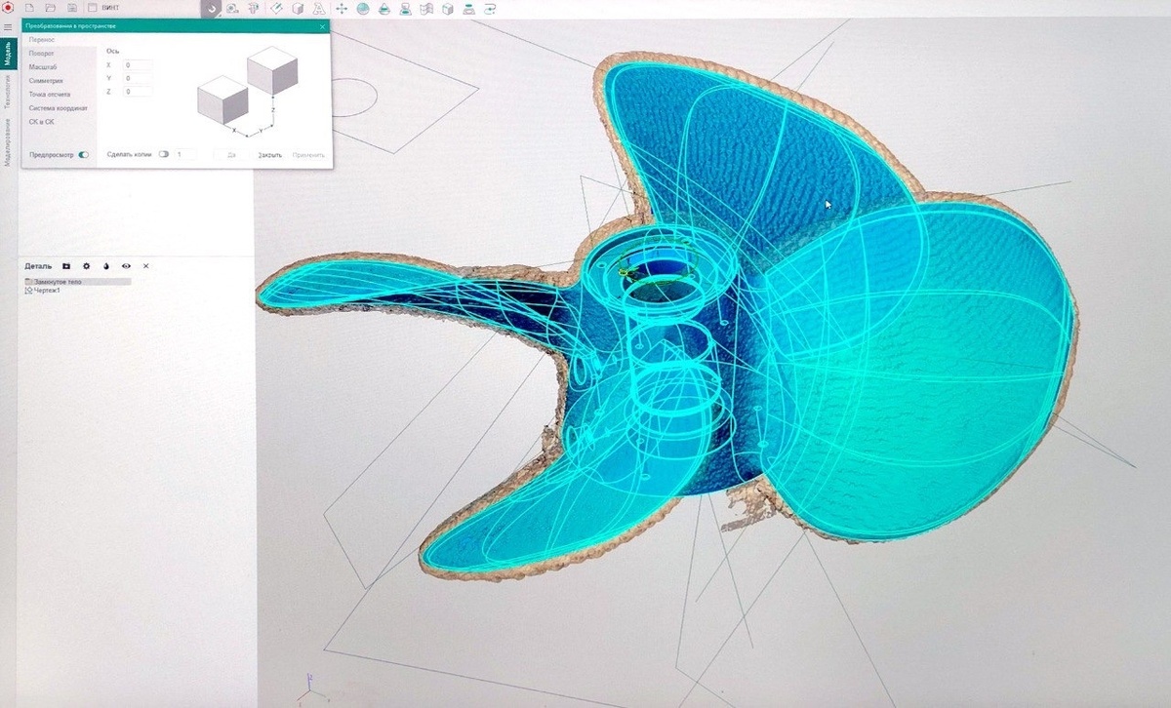Click the Применить button

coord(308,155)
